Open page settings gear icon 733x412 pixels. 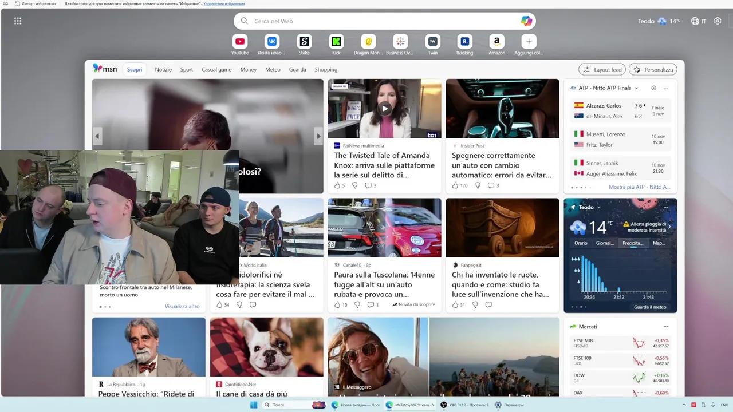[x=718, y=21]
